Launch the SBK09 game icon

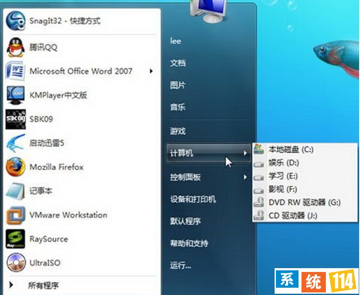point(15,119)
